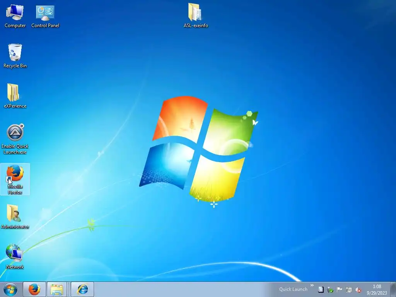Screen dimensions: 396x297
Task: Select the Computer desktop icon
Action: click(x=15, y=16)
